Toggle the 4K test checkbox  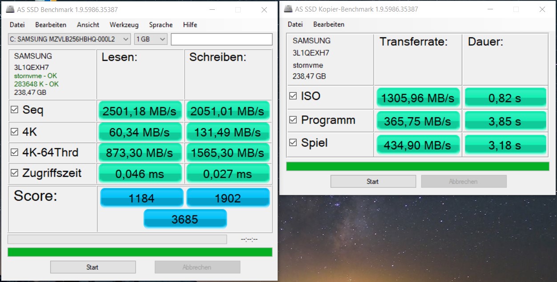[15, 131]
